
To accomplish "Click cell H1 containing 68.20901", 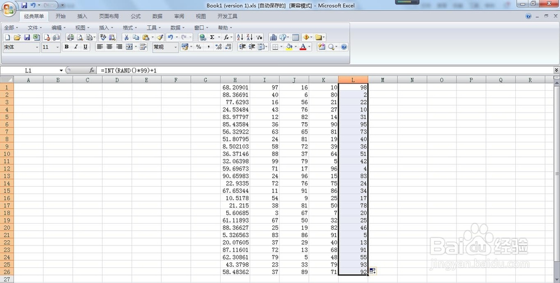I will click(x=235, y=87).
